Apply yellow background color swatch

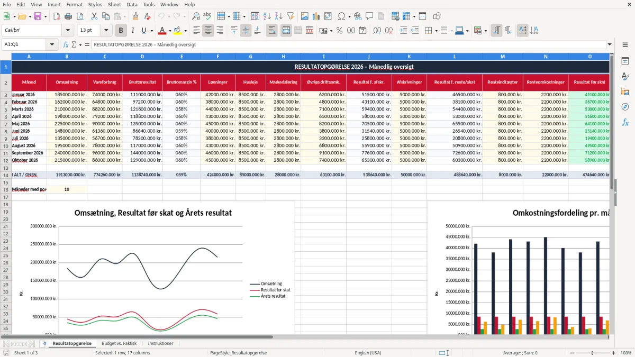[x=177, y=31]
